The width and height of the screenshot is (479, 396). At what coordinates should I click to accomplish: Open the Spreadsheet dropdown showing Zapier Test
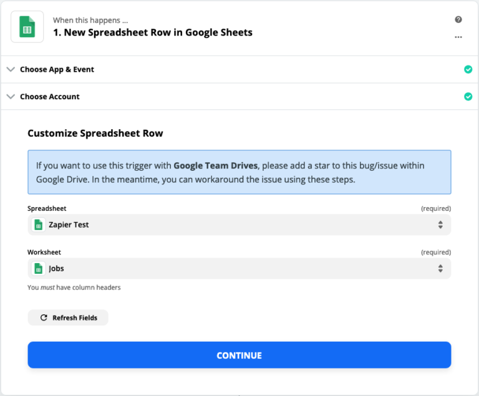pos(239,225)
